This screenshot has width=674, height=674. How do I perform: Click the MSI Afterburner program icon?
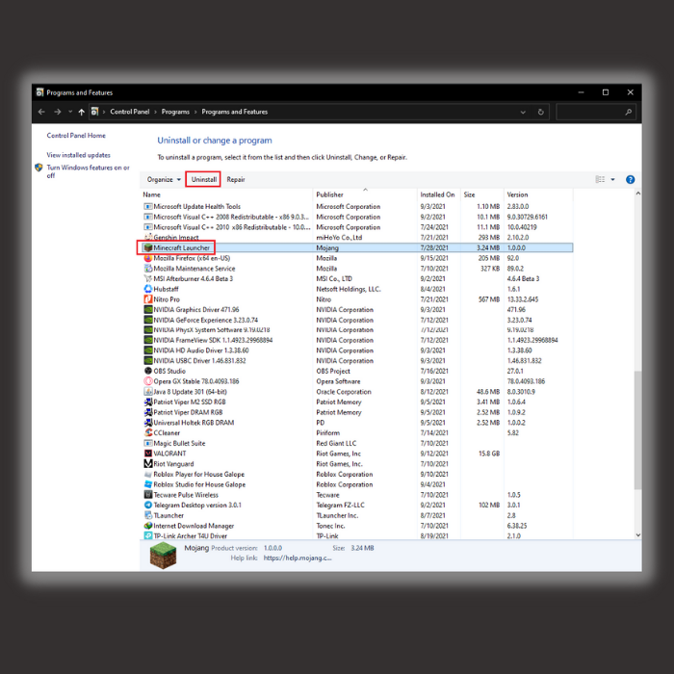(x=148, y=278)
